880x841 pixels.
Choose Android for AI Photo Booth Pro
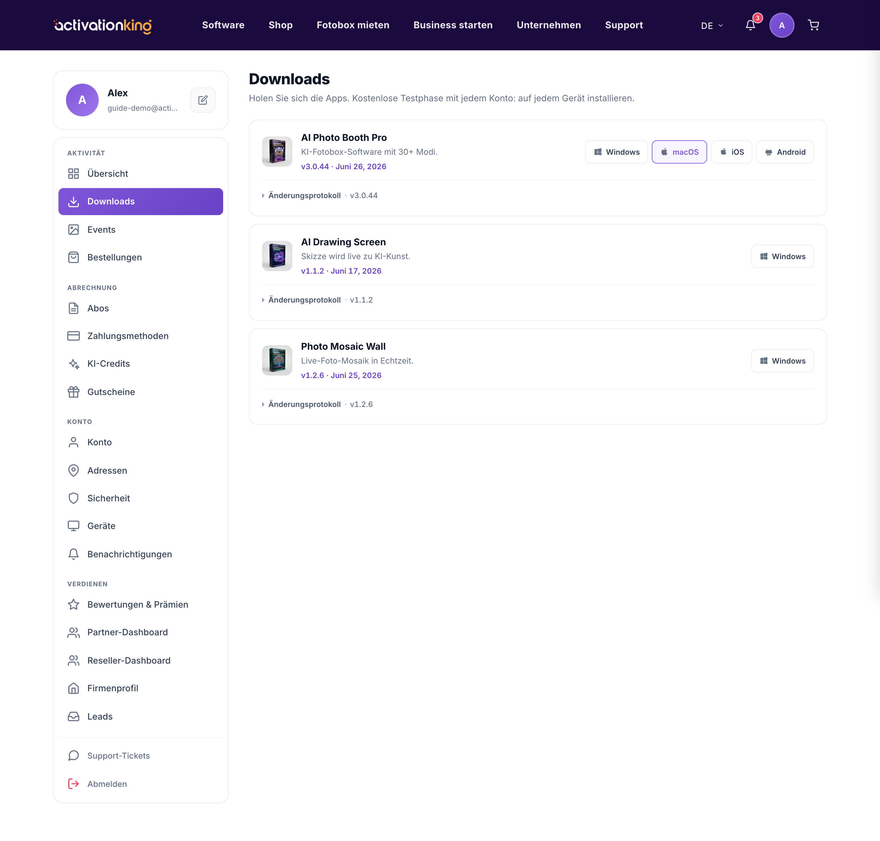(x=785, y=152)
